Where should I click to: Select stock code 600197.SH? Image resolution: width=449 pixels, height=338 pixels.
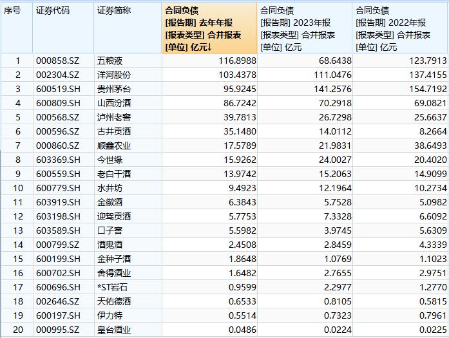(58, 315)
